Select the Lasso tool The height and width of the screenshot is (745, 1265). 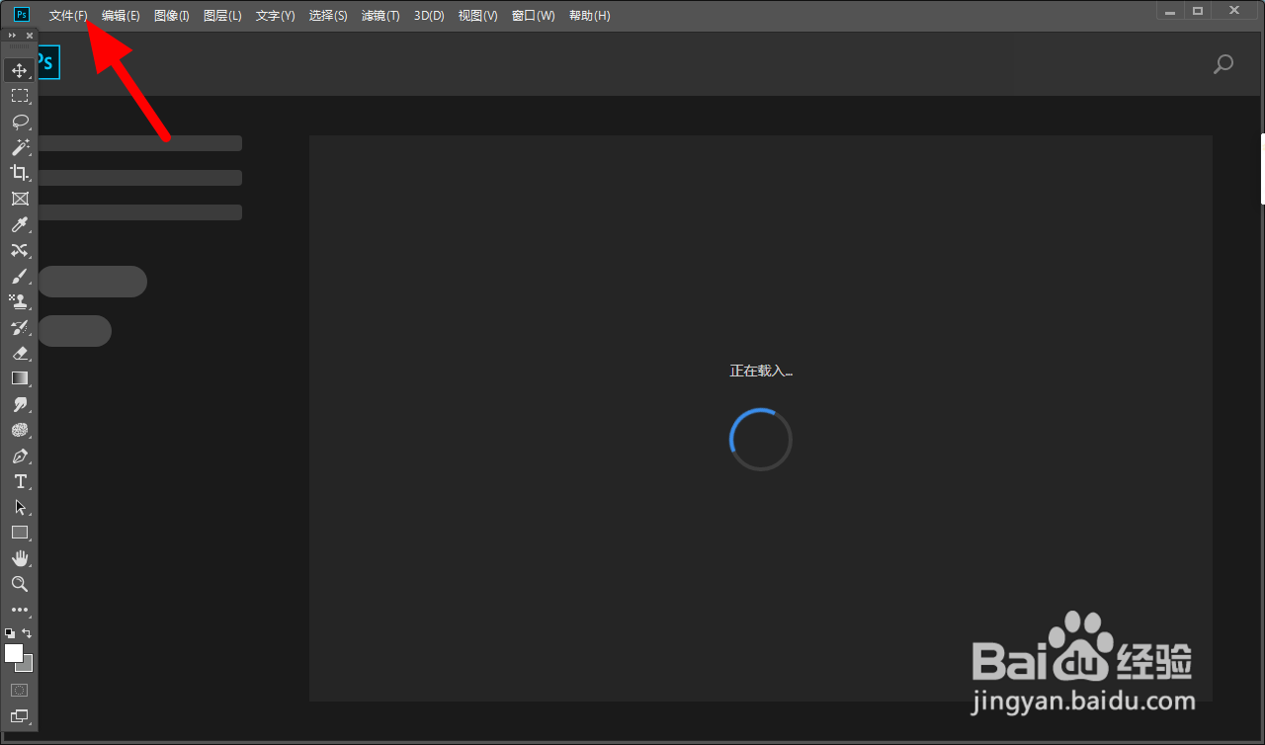(19, 122)
